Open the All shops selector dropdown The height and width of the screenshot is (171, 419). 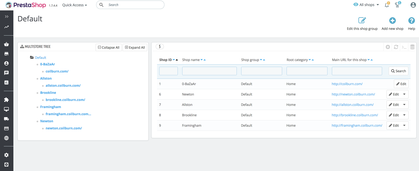pyautogui.click(x=366, y=5)
